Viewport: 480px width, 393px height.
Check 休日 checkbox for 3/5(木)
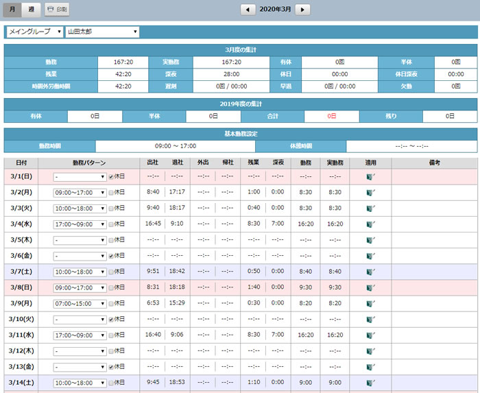click(x=111, y=240)
